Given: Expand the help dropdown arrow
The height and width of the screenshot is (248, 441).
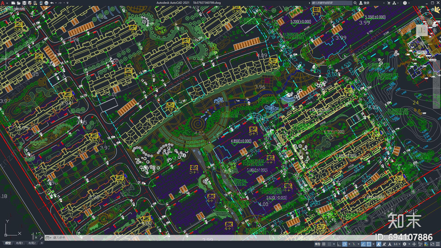Looking at the screenshot, I should click(409, 3).
